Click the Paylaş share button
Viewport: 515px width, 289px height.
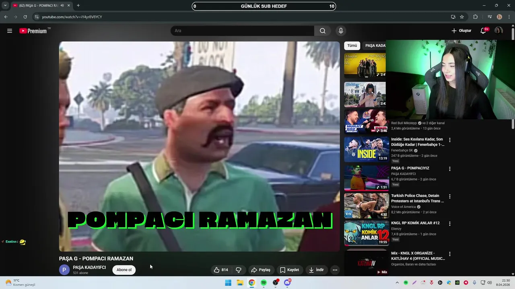coord(260,270)
